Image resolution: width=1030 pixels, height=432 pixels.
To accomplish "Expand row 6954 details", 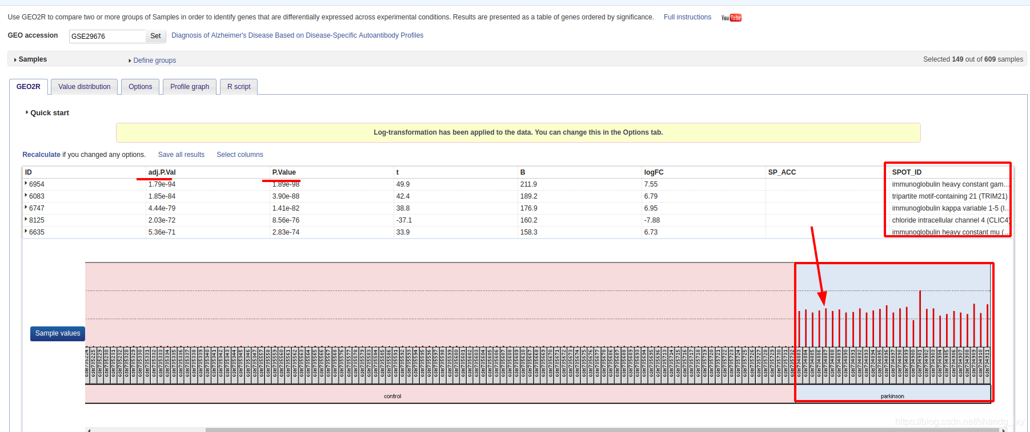I will [x=26, y=184].
